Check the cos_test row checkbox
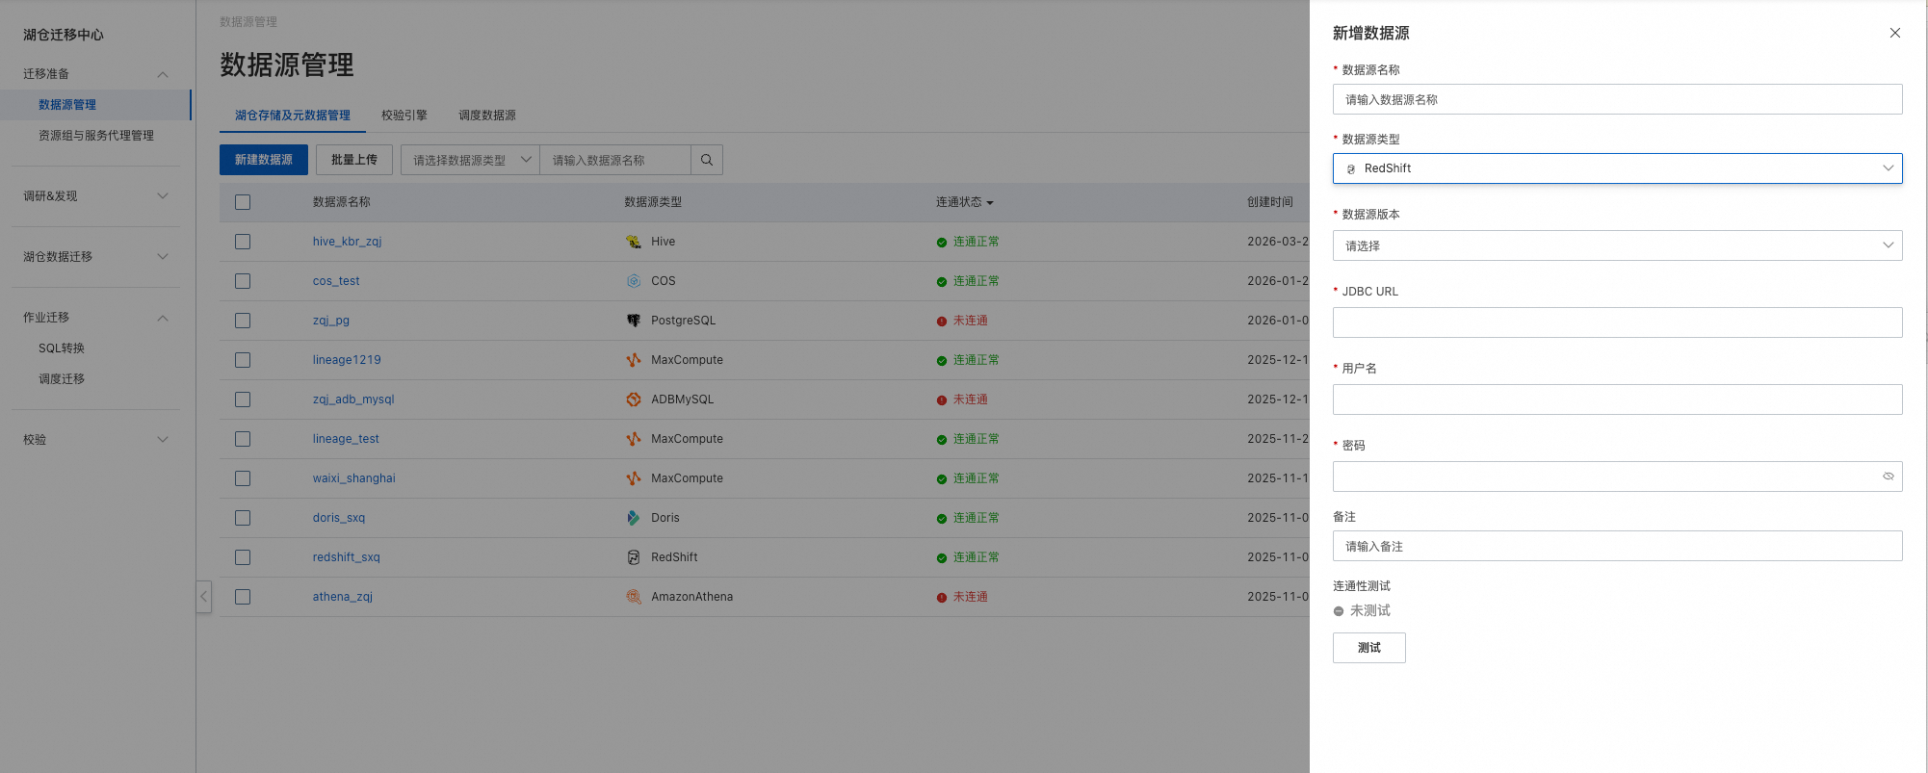The width and height of the screenshot is (1928, 773). coord(243,281)
